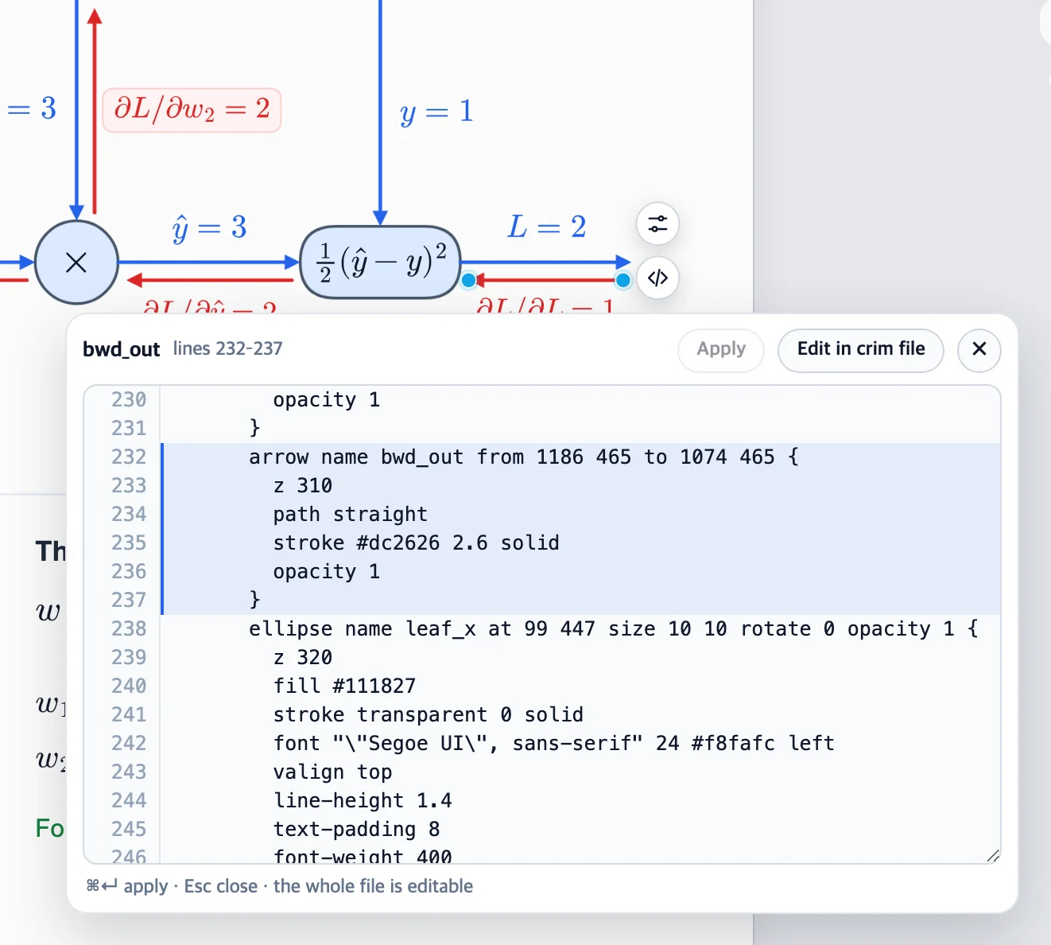The image size is (1051, 945).
Task: Select the ½(ŷ − y)² loss node
Action: [381, 262]
